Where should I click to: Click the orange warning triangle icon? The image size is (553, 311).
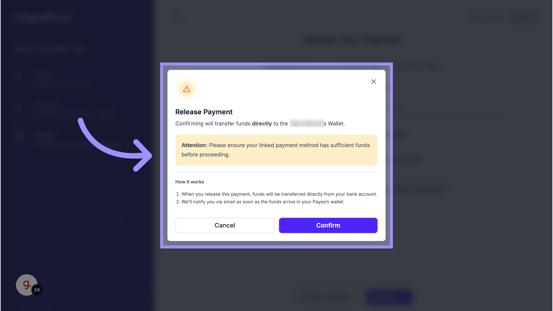tap(187, 89)
